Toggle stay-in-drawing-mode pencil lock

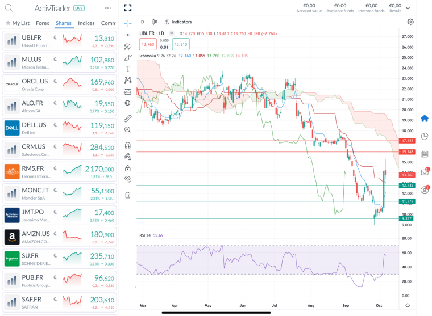tap(127, 157)
